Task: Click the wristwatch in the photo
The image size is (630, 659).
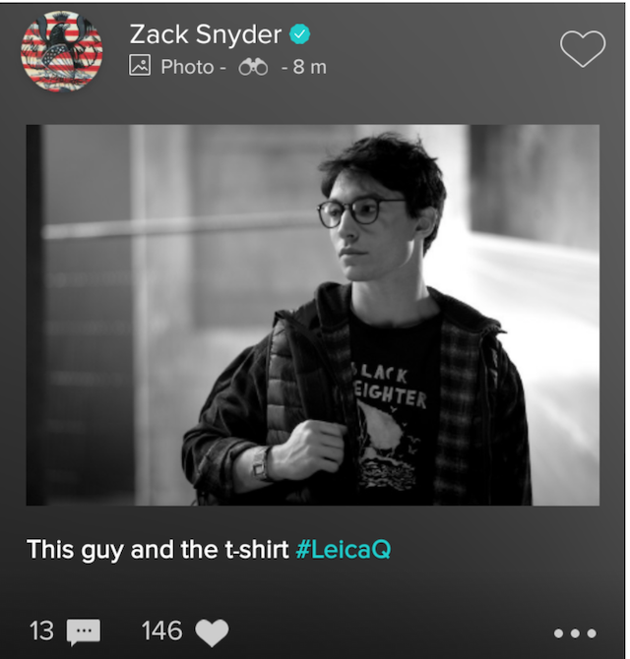Action: click(x=260, y=463)
